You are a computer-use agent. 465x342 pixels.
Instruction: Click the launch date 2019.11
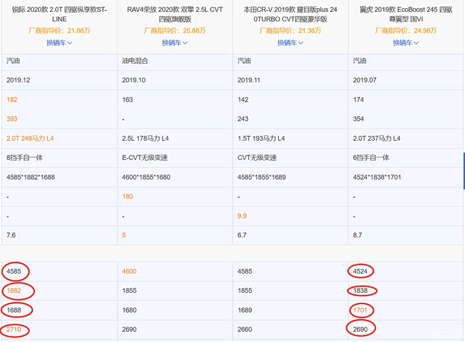(249, 80)
